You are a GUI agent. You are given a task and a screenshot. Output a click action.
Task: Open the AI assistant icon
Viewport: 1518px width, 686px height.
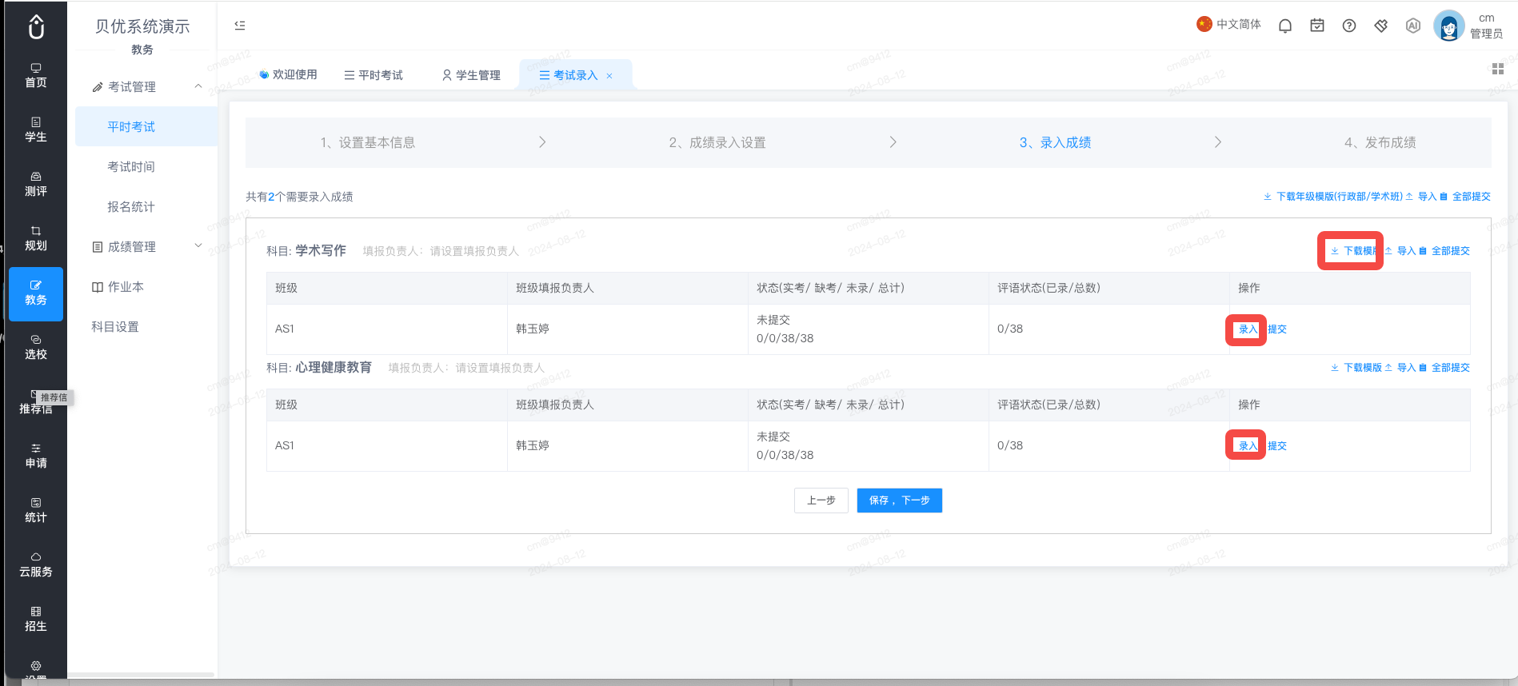point(1413,26)
